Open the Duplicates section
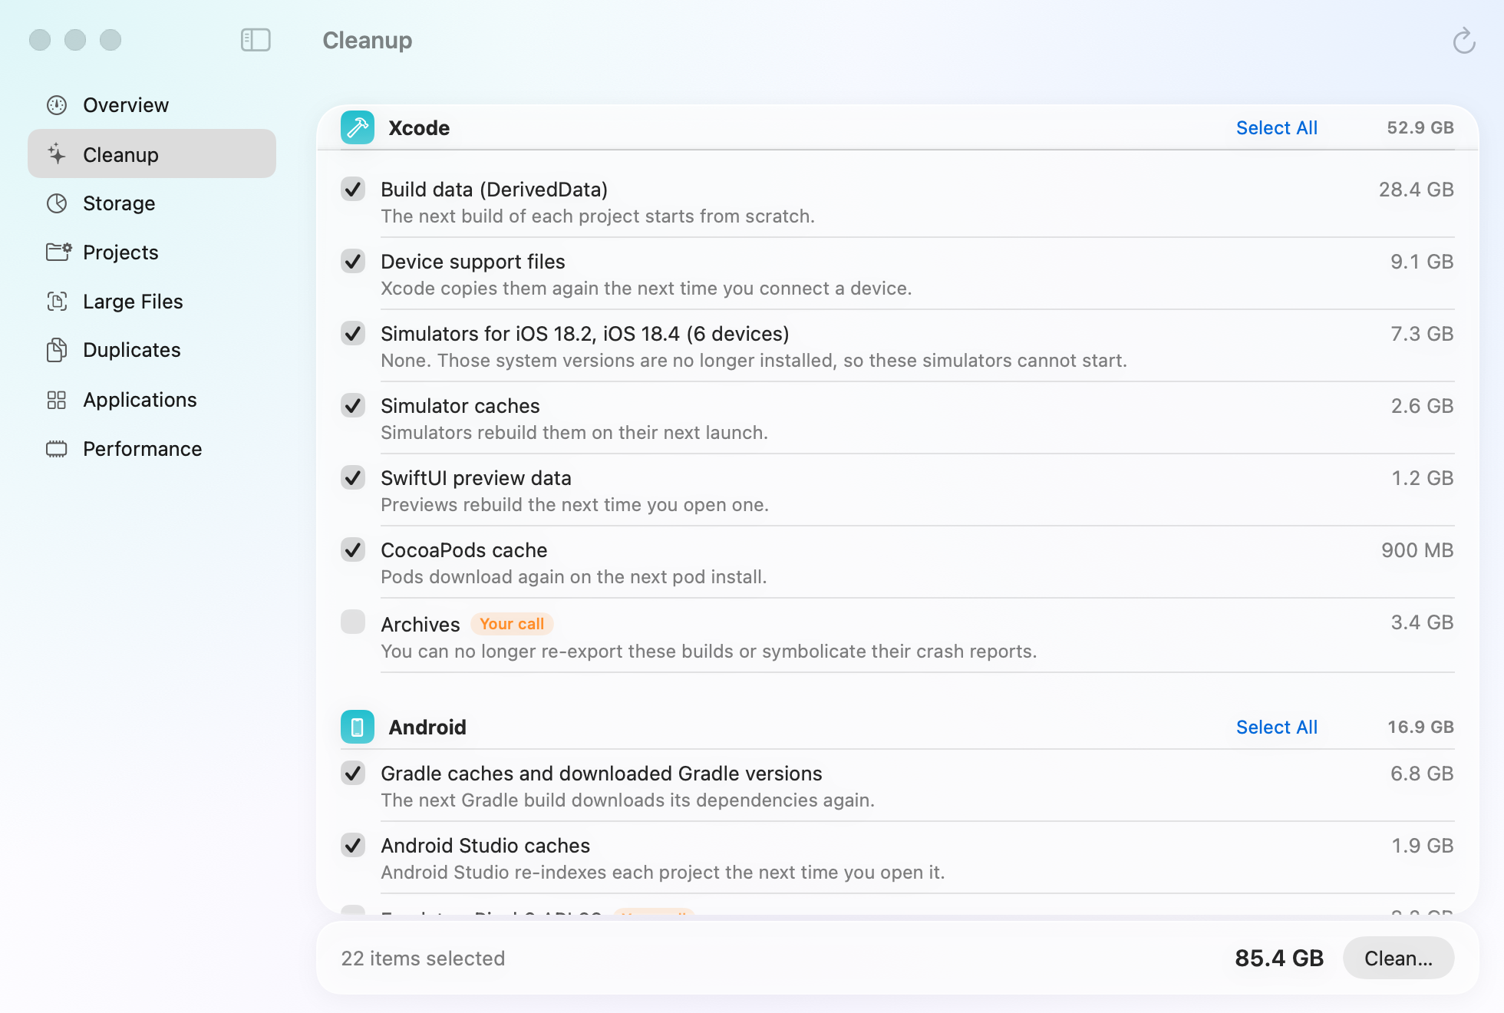Viewport: 1504px width, 1013px height. pyautogui.click(x=152, y=350)
